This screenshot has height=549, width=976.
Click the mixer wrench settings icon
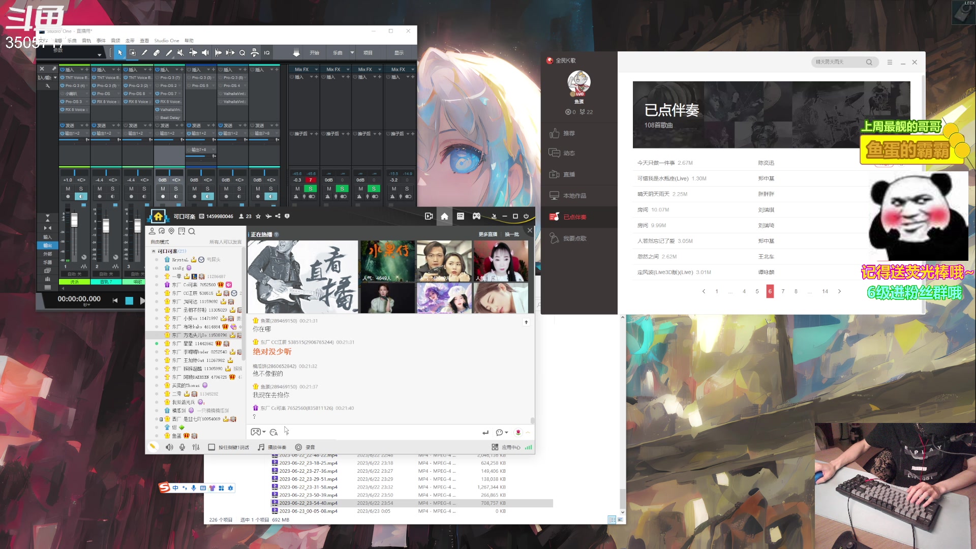(48, 86)
